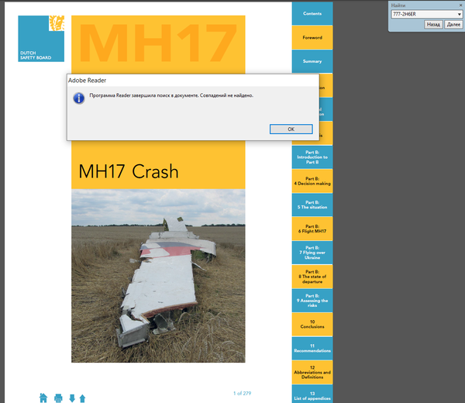
Task: Open 12 Abbreviations and Definitions tab
Action: coord(312,372)
